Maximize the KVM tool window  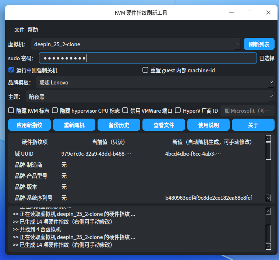(x=250, y=12)
